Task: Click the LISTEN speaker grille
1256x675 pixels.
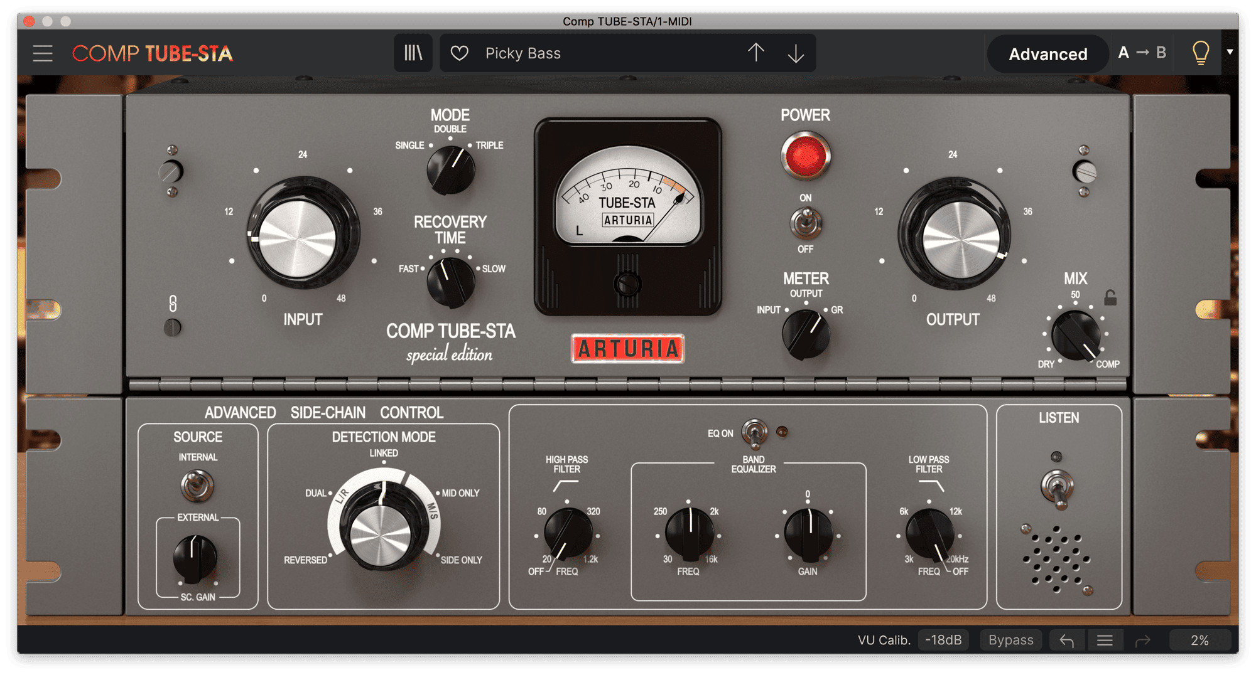Action: [x=1058, y=560]
